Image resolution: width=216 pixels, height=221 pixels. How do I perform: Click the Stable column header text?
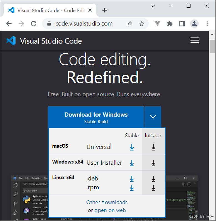132,135
